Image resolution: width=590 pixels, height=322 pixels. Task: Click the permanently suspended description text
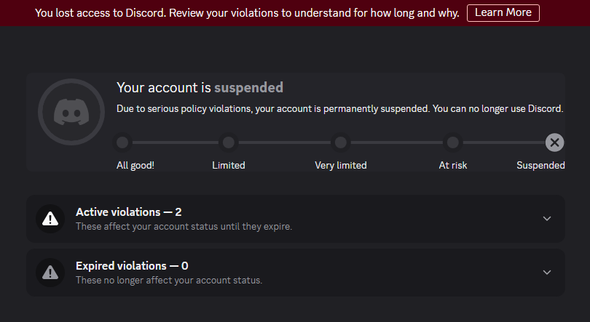(339, 108)
